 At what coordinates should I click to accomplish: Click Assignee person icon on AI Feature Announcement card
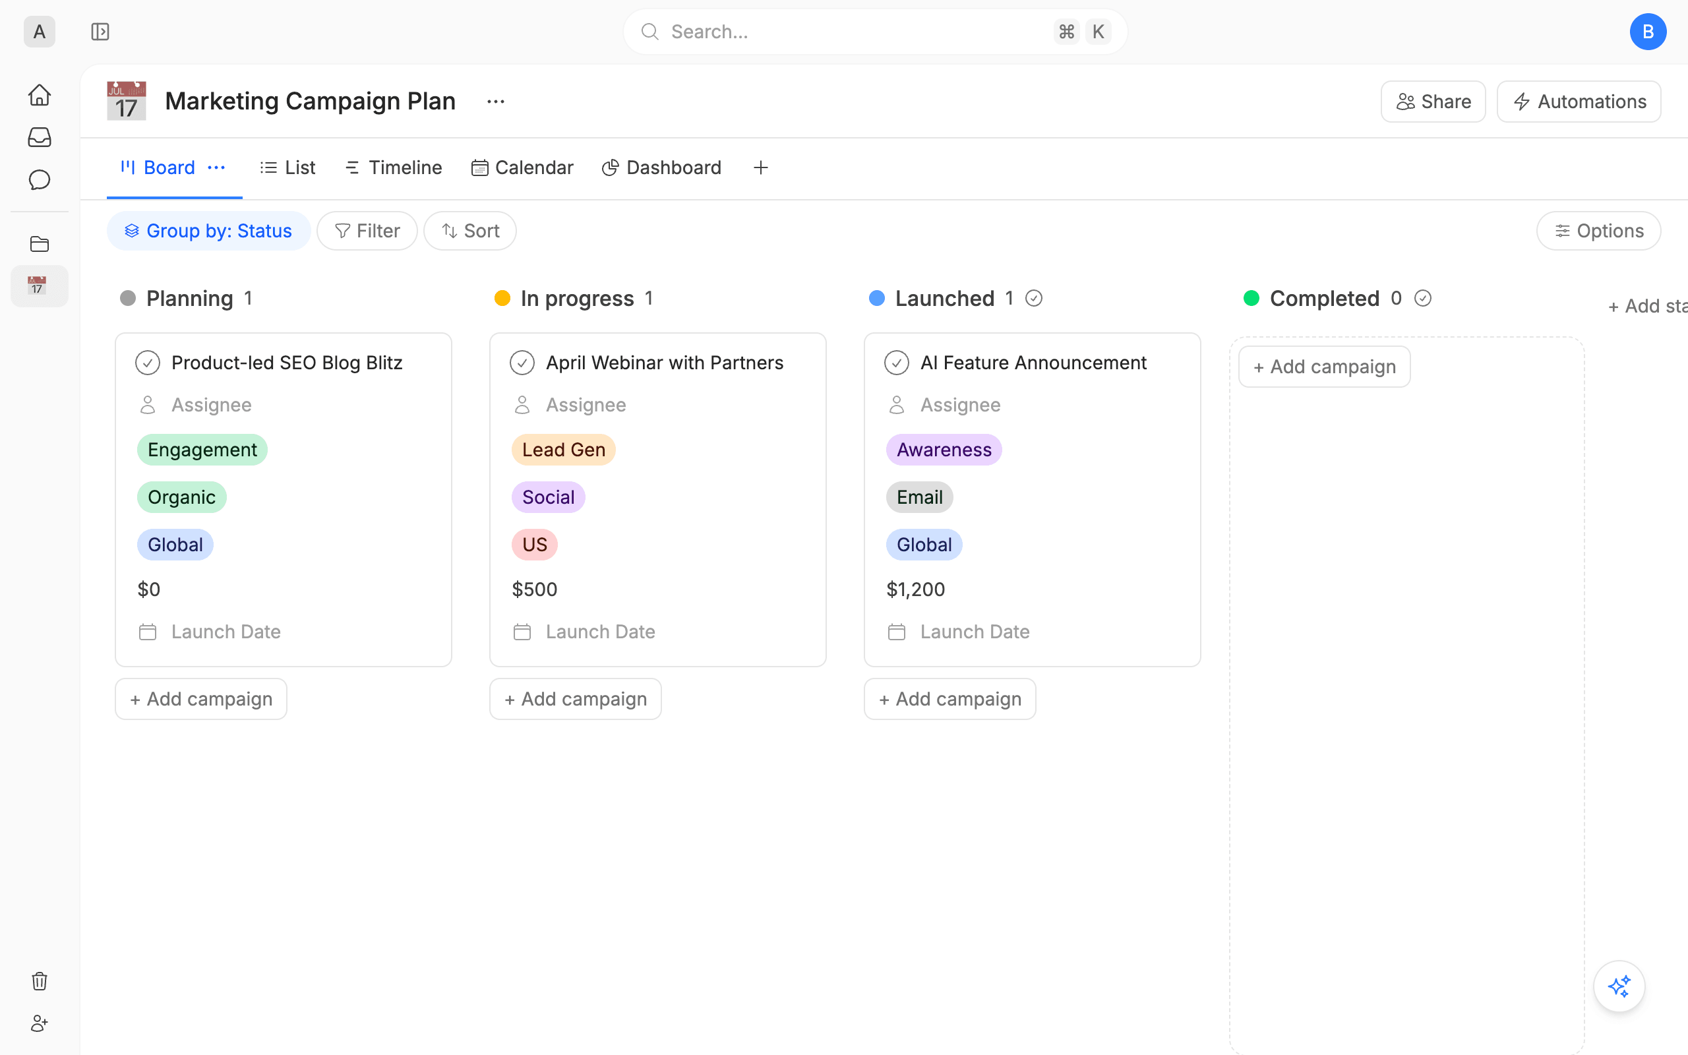pos(897,405)
